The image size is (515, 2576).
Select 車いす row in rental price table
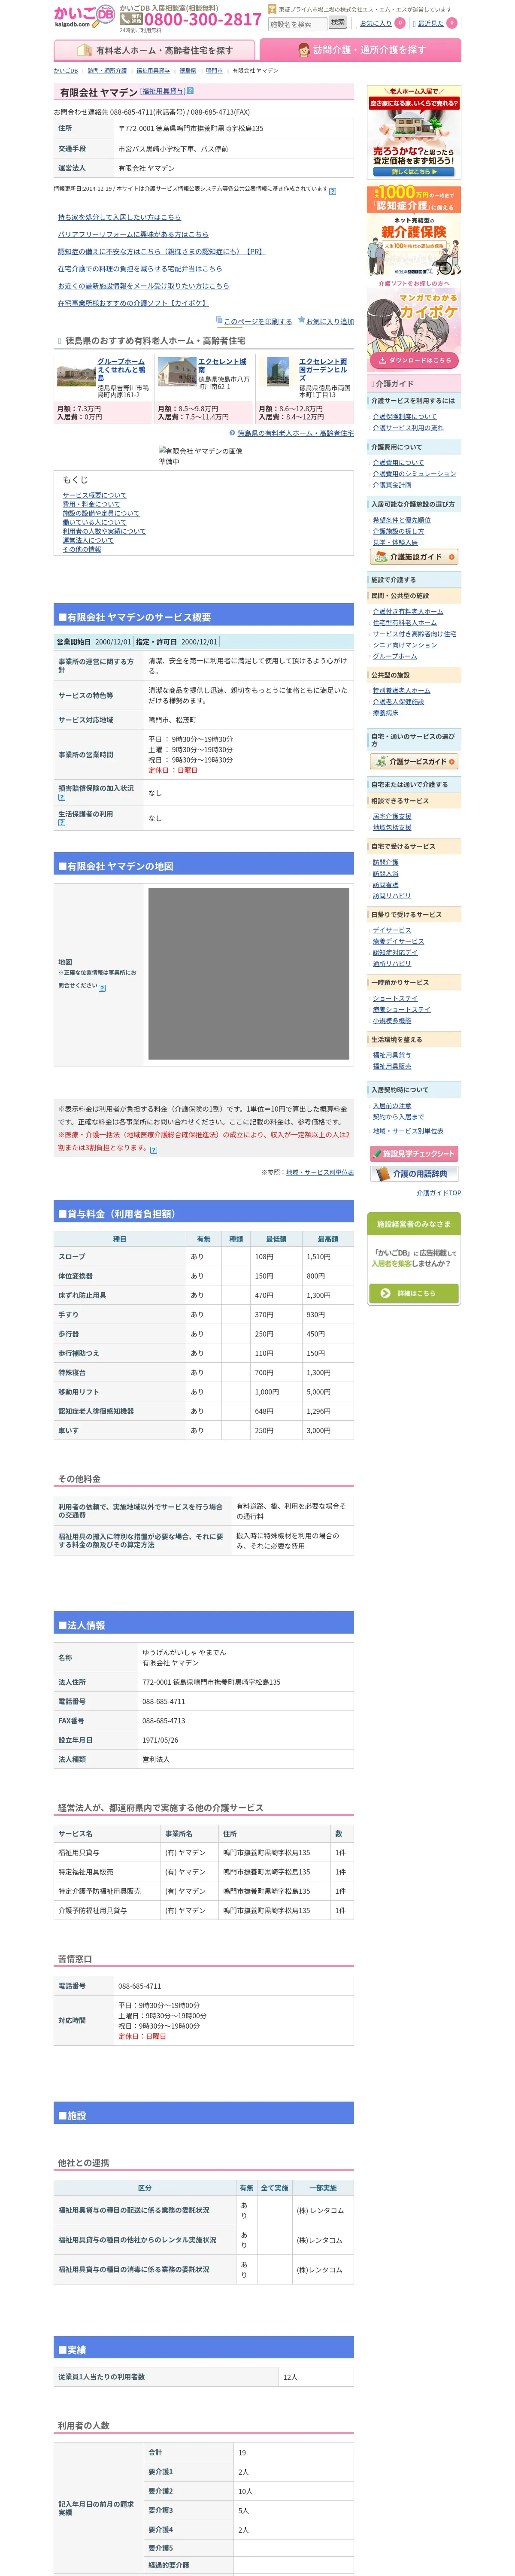204,1431
